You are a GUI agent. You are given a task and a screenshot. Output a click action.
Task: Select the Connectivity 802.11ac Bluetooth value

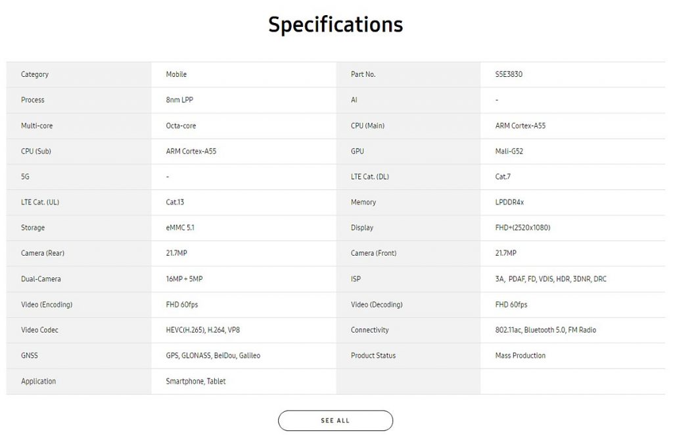(x=545, y=330)
